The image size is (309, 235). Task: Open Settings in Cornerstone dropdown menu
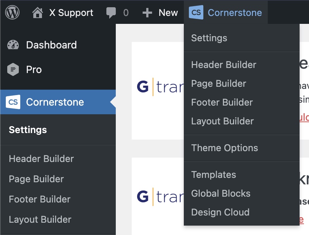[x=209, y=38]
